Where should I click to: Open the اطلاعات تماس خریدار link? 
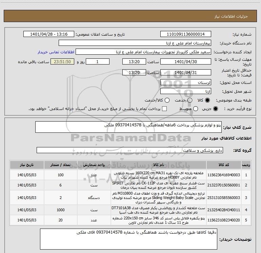[x=56, y=52]
